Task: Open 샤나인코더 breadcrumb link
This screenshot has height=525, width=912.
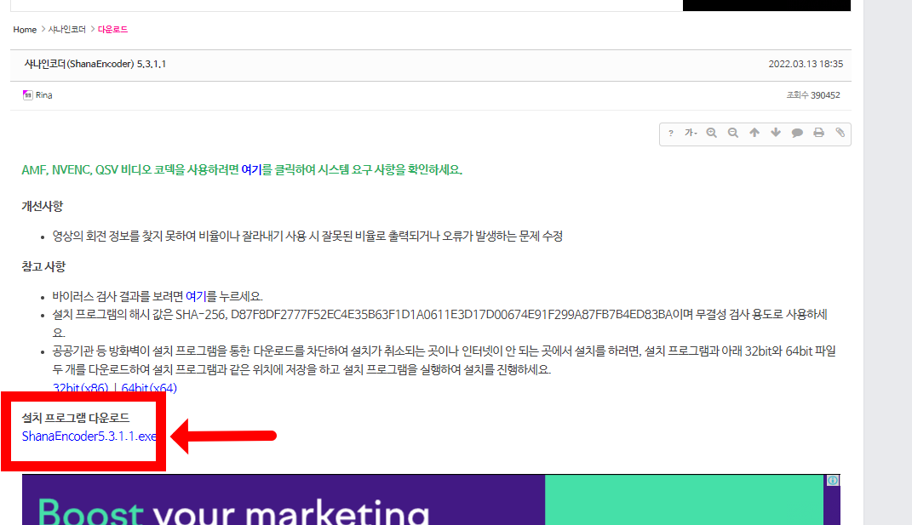Action: 67,30
